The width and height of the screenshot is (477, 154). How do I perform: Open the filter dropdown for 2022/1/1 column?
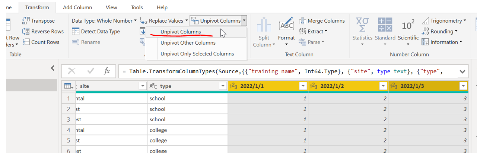[x=303, y=86]
